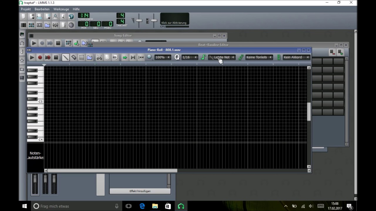Open My Samples headphone sidebar icon
376x211 pixels.
click(22, 43)
